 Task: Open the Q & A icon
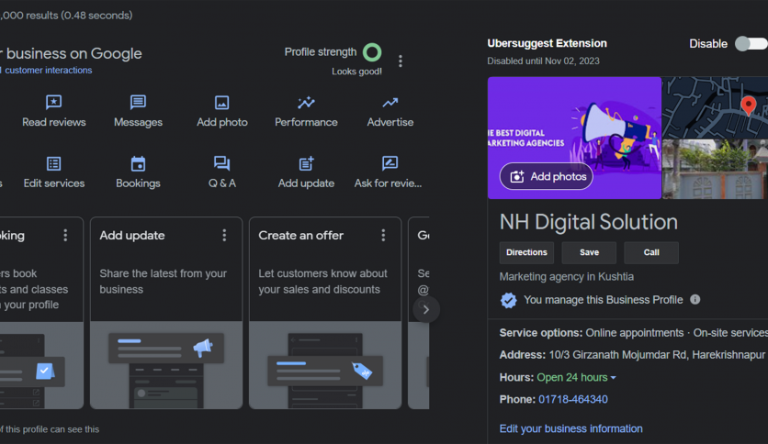[x=221, y=164]
